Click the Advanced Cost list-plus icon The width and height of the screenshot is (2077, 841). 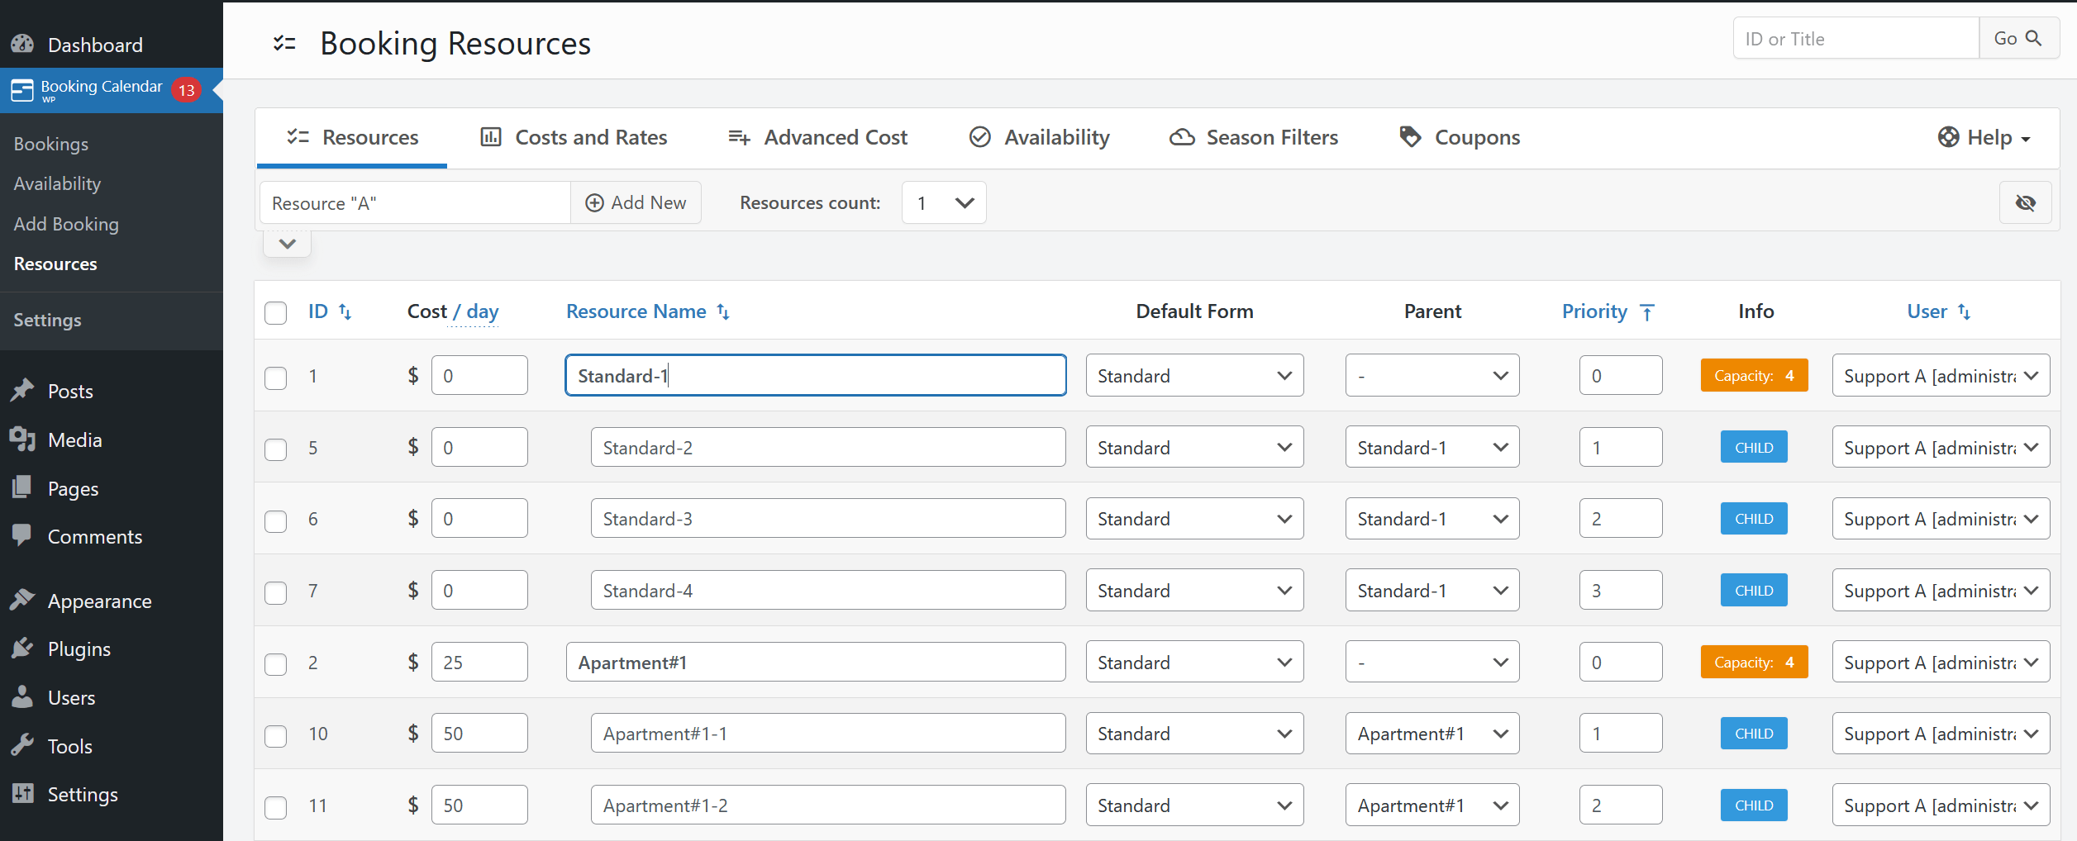pos(739,137)
